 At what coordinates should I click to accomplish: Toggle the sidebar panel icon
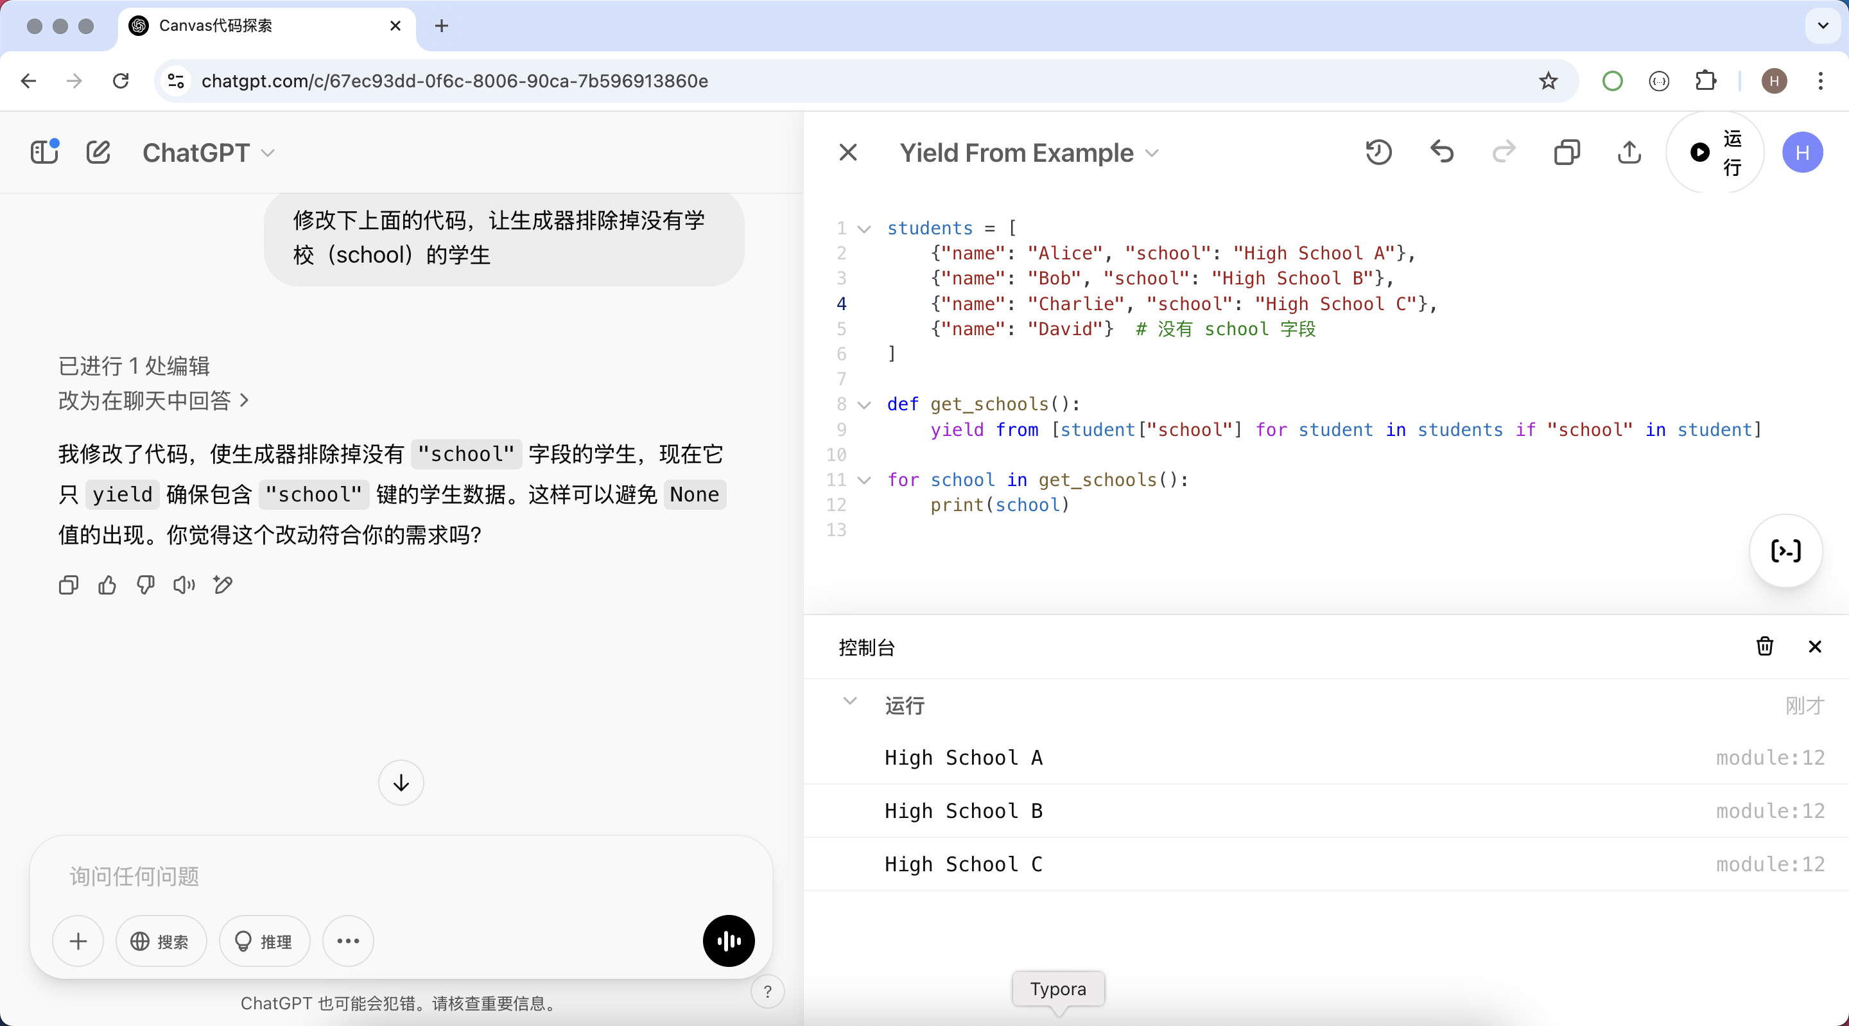[x=44, y=152]
